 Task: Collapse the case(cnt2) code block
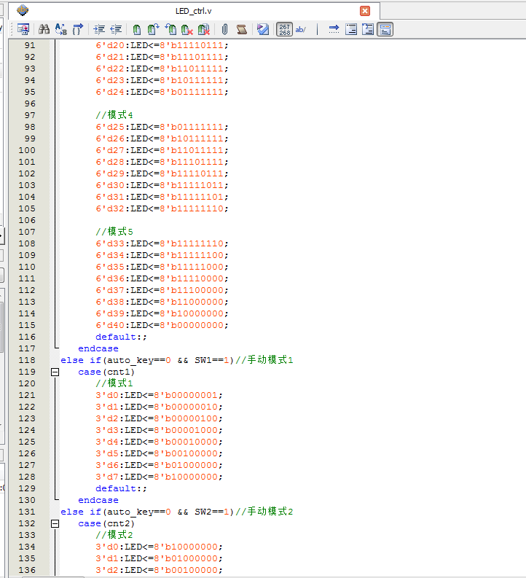55,523
